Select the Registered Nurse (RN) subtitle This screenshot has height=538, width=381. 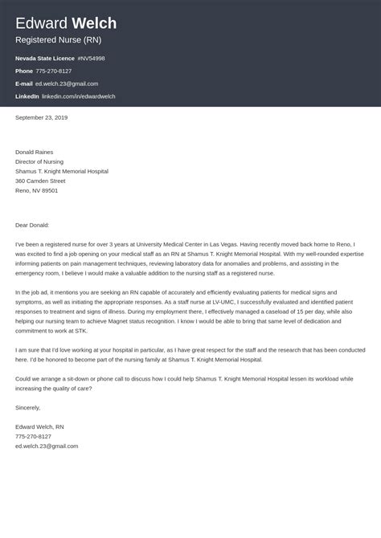tap(59, 40)
